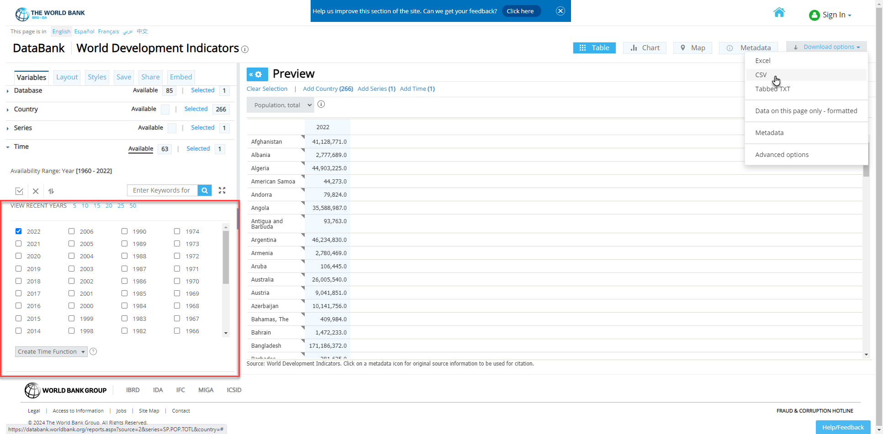This screenshot has width=883, height=434.
Task: Select the 1985 year checkbox
Action: pos(125,293)
